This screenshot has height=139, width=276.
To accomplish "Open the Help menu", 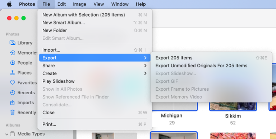I will click(x=141, y=4).
